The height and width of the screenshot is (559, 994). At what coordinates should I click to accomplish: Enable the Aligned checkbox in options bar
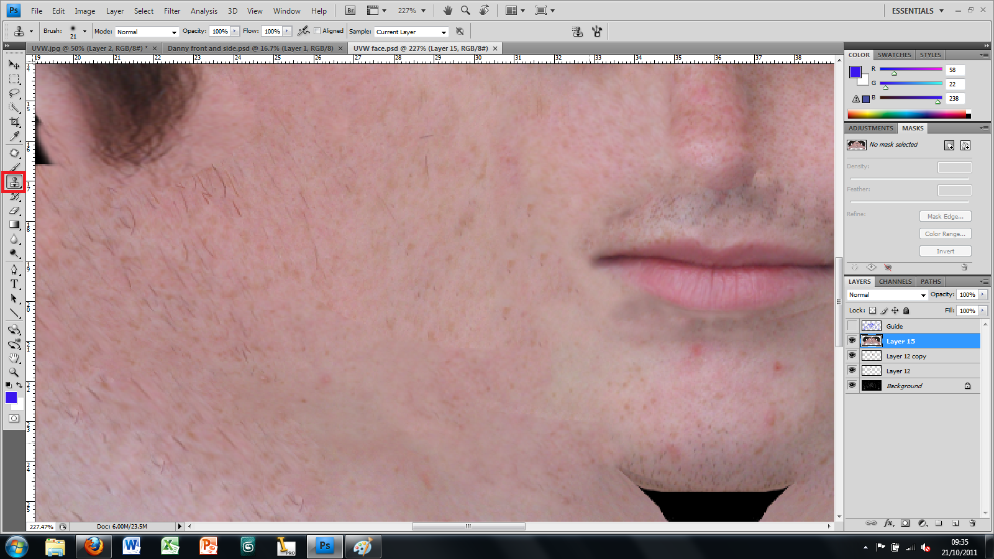coord(317,30)
